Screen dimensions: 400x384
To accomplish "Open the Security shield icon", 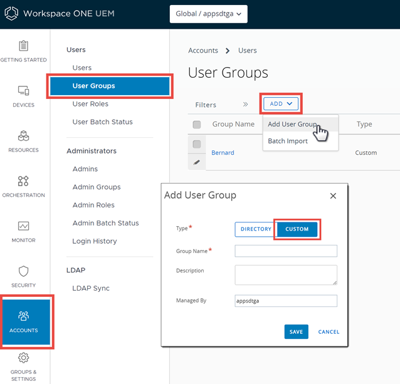I will tap(23, 271).
